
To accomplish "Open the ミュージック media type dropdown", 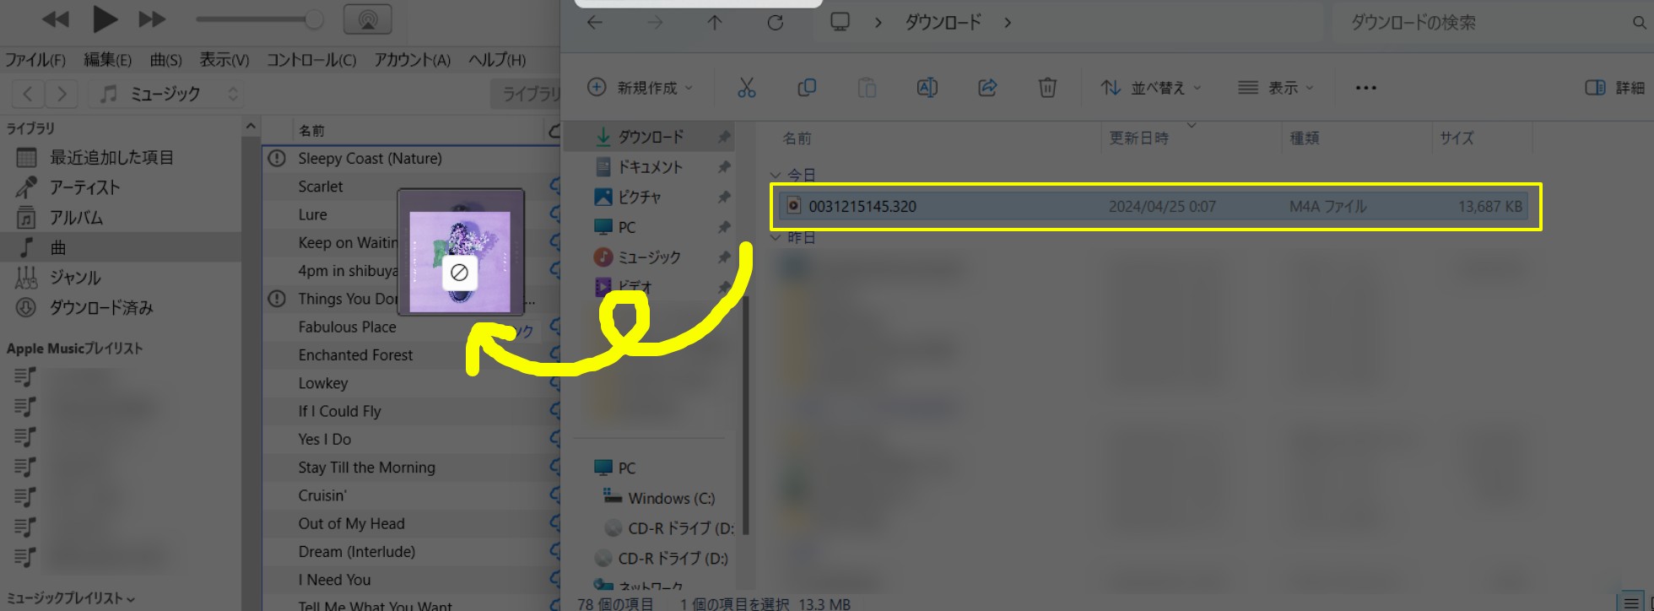I will pos(167,94).
